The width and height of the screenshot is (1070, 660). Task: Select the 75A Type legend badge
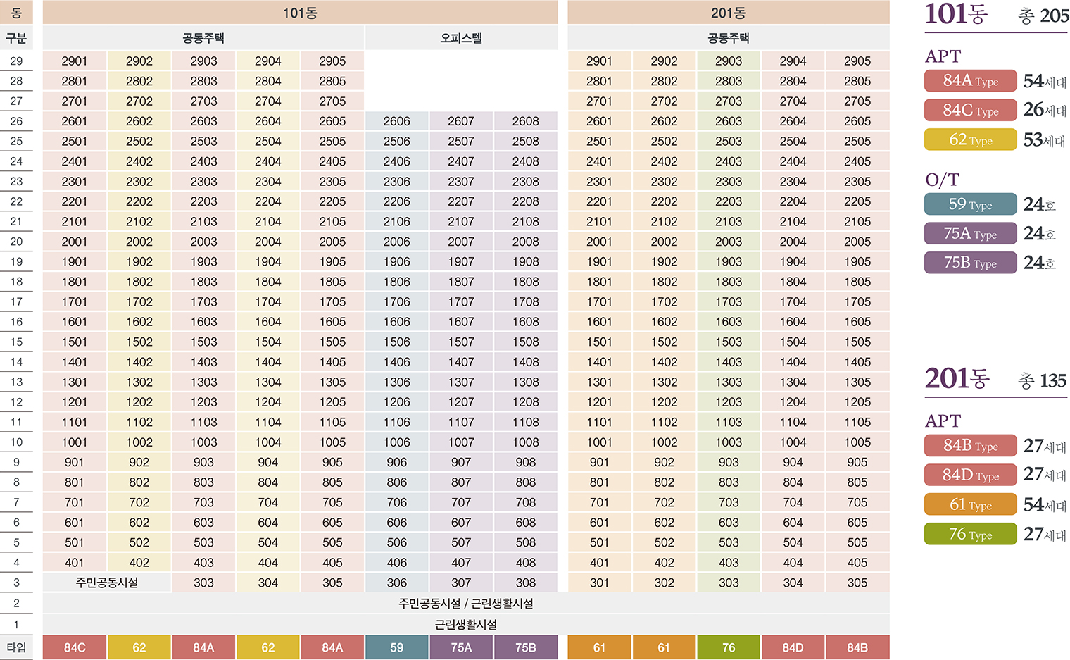(x=970, y=233)
